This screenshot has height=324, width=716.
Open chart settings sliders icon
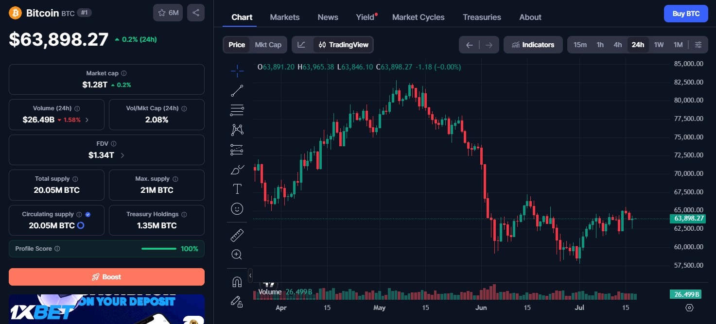pyautogui.click(x=699, y=45)
